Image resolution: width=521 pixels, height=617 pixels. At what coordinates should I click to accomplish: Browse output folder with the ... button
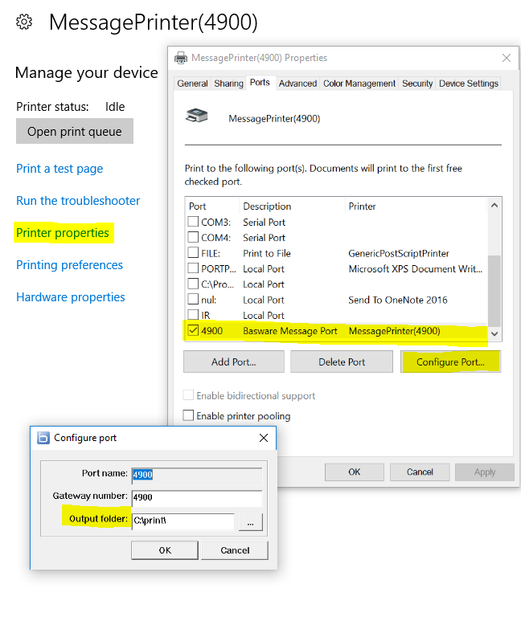point(251,522)
